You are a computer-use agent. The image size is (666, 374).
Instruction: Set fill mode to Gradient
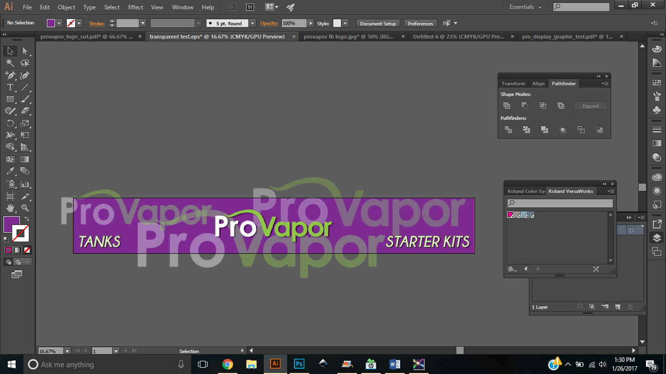tap(18, 250)
